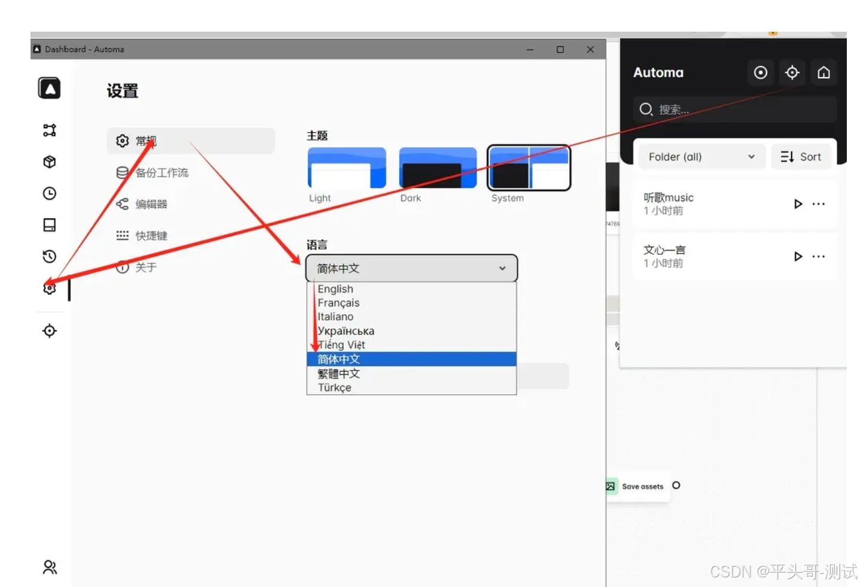Open more options for 文心一言 workflow
The height and width of the screenshot is (587, 860).
(819, 257)
